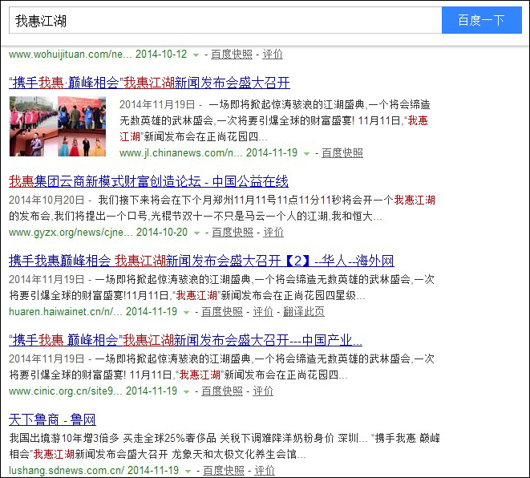
Task: Open the first 携手我惠·巅峰相会 press conference title
Action: [x=149, y=83]
